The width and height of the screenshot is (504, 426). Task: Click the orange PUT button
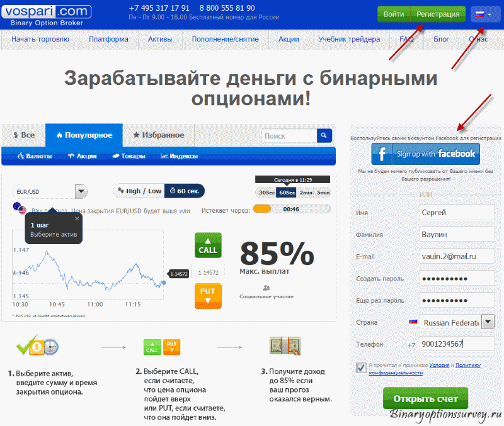208,296
